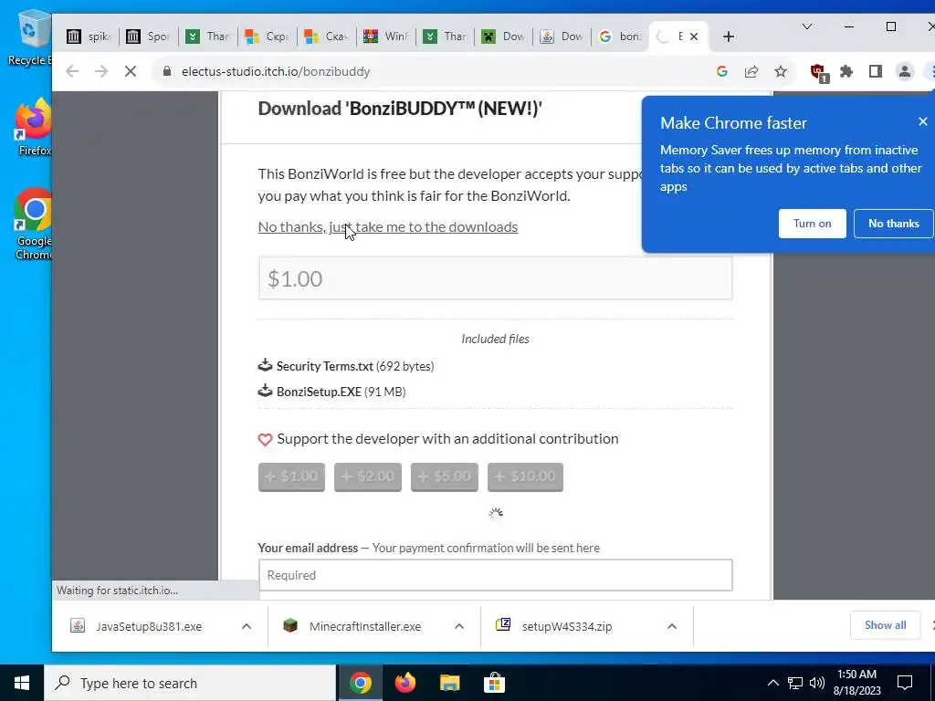Open Chrome from the taskbar
This screenshot has height=701, width=935.
click(x=361, y=683)
